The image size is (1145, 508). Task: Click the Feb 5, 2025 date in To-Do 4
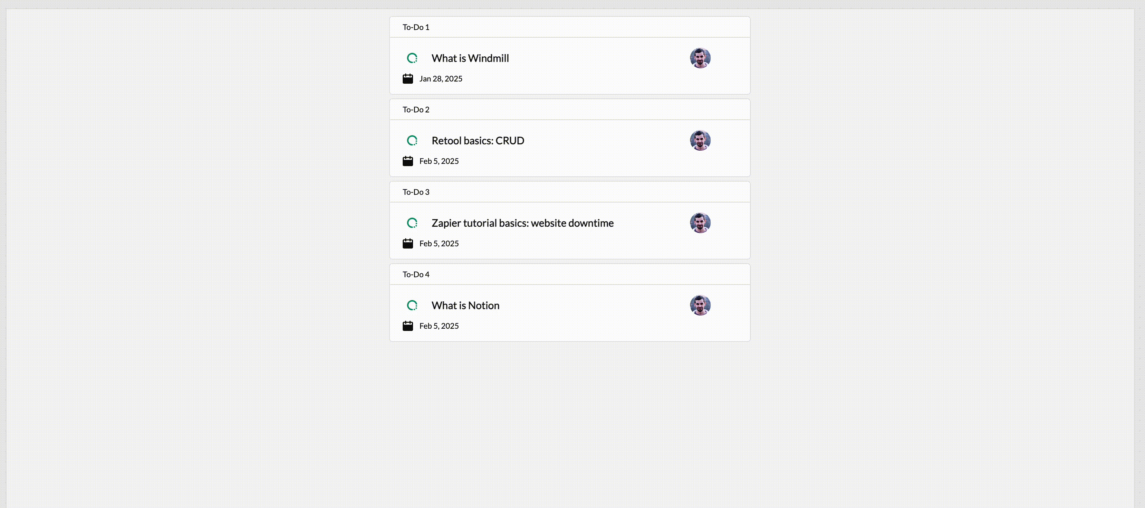[439, 326]
